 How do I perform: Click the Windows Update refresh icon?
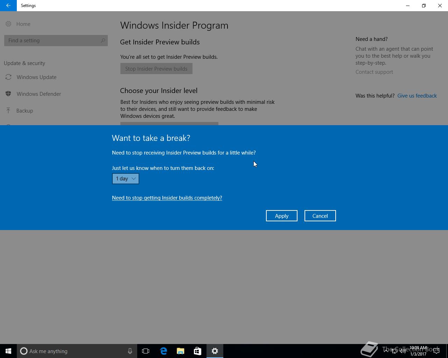8,77
